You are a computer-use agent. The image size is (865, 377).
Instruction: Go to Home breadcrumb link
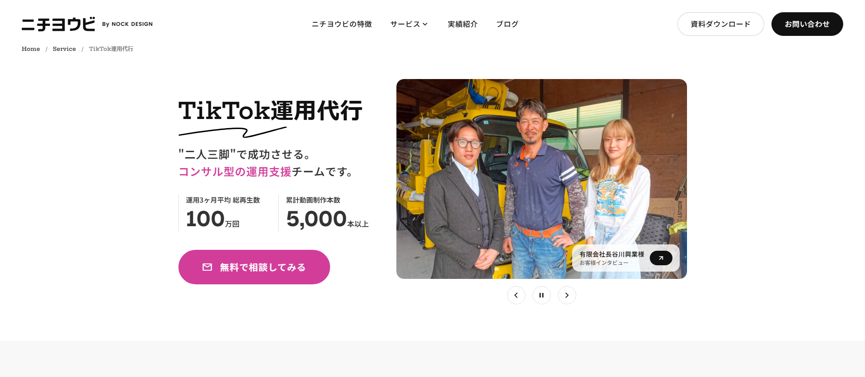point(31,49)
